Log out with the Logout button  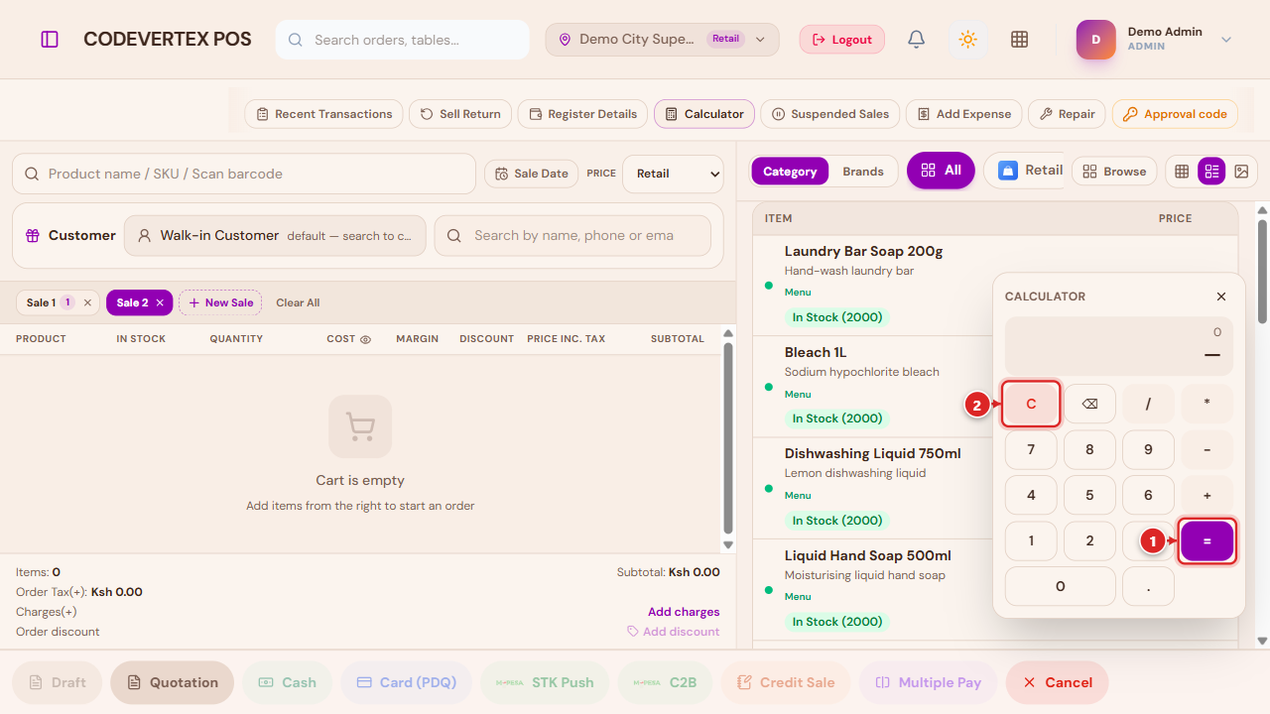(x=842, y=40)
